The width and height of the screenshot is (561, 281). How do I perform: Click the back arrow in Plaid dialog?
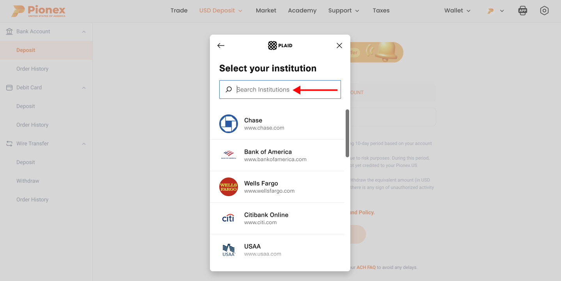tap(221, 46)
